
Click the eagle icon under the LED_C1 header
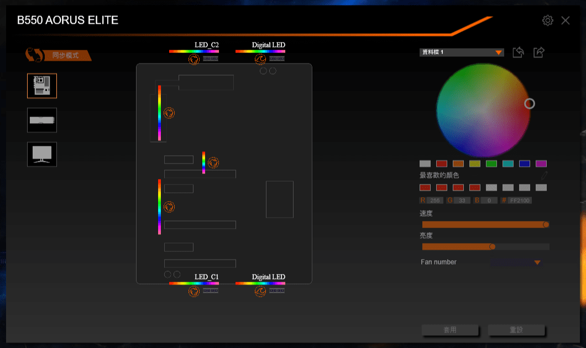coord(195,291)
